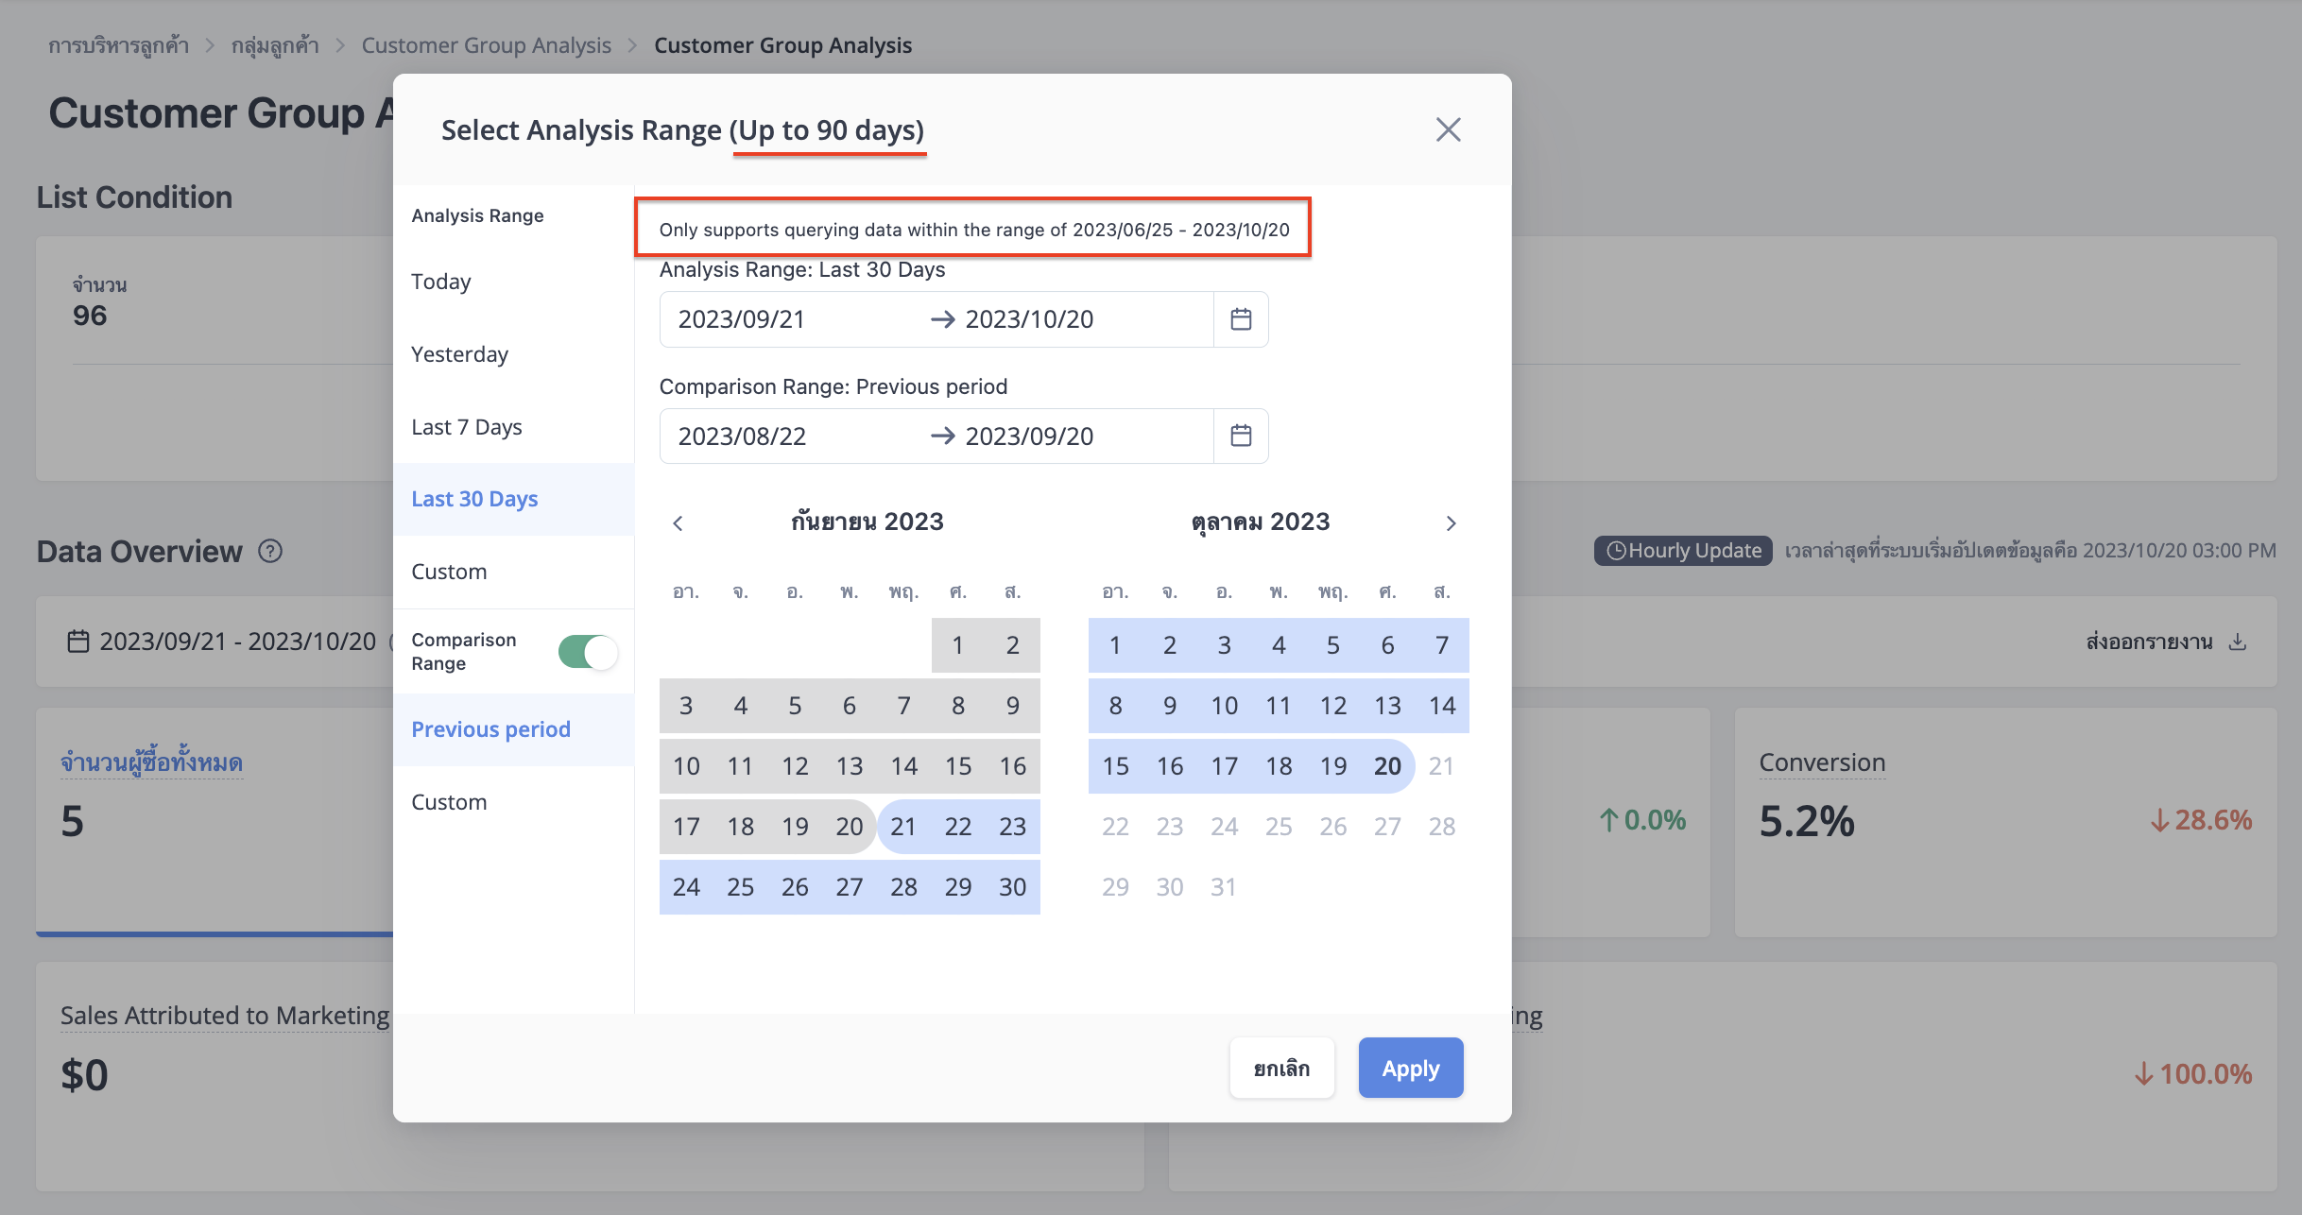Close the Select Analysis Range dialog
The width and height of the screenshot is (2302, 1215).
pos(1448,129)
